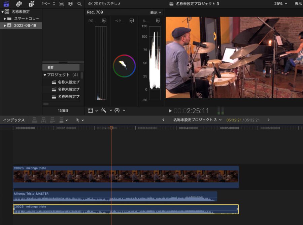Open the vectorscope settings icon
The height and width of the screenshot is (225, 303).
pyautogui.click(x=131, y=21)
